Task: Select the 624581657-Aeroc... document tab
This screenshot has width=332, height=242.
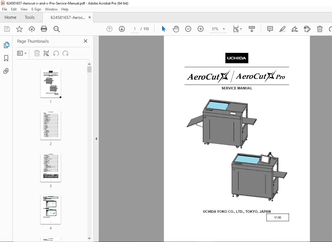Action: coord(68,17)
